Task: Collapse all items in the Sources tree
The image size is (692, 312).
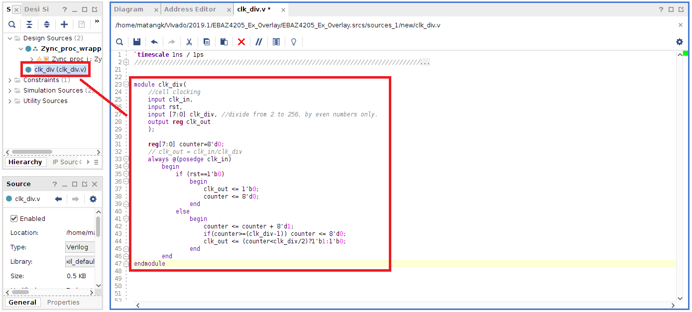Action: tap(29, 23)
